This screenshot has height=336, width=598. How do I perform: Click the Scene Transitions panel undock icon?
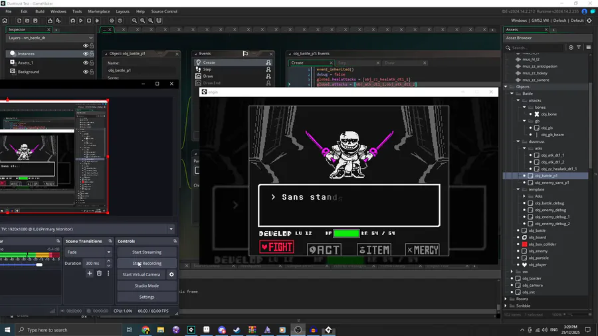(110, 241)
